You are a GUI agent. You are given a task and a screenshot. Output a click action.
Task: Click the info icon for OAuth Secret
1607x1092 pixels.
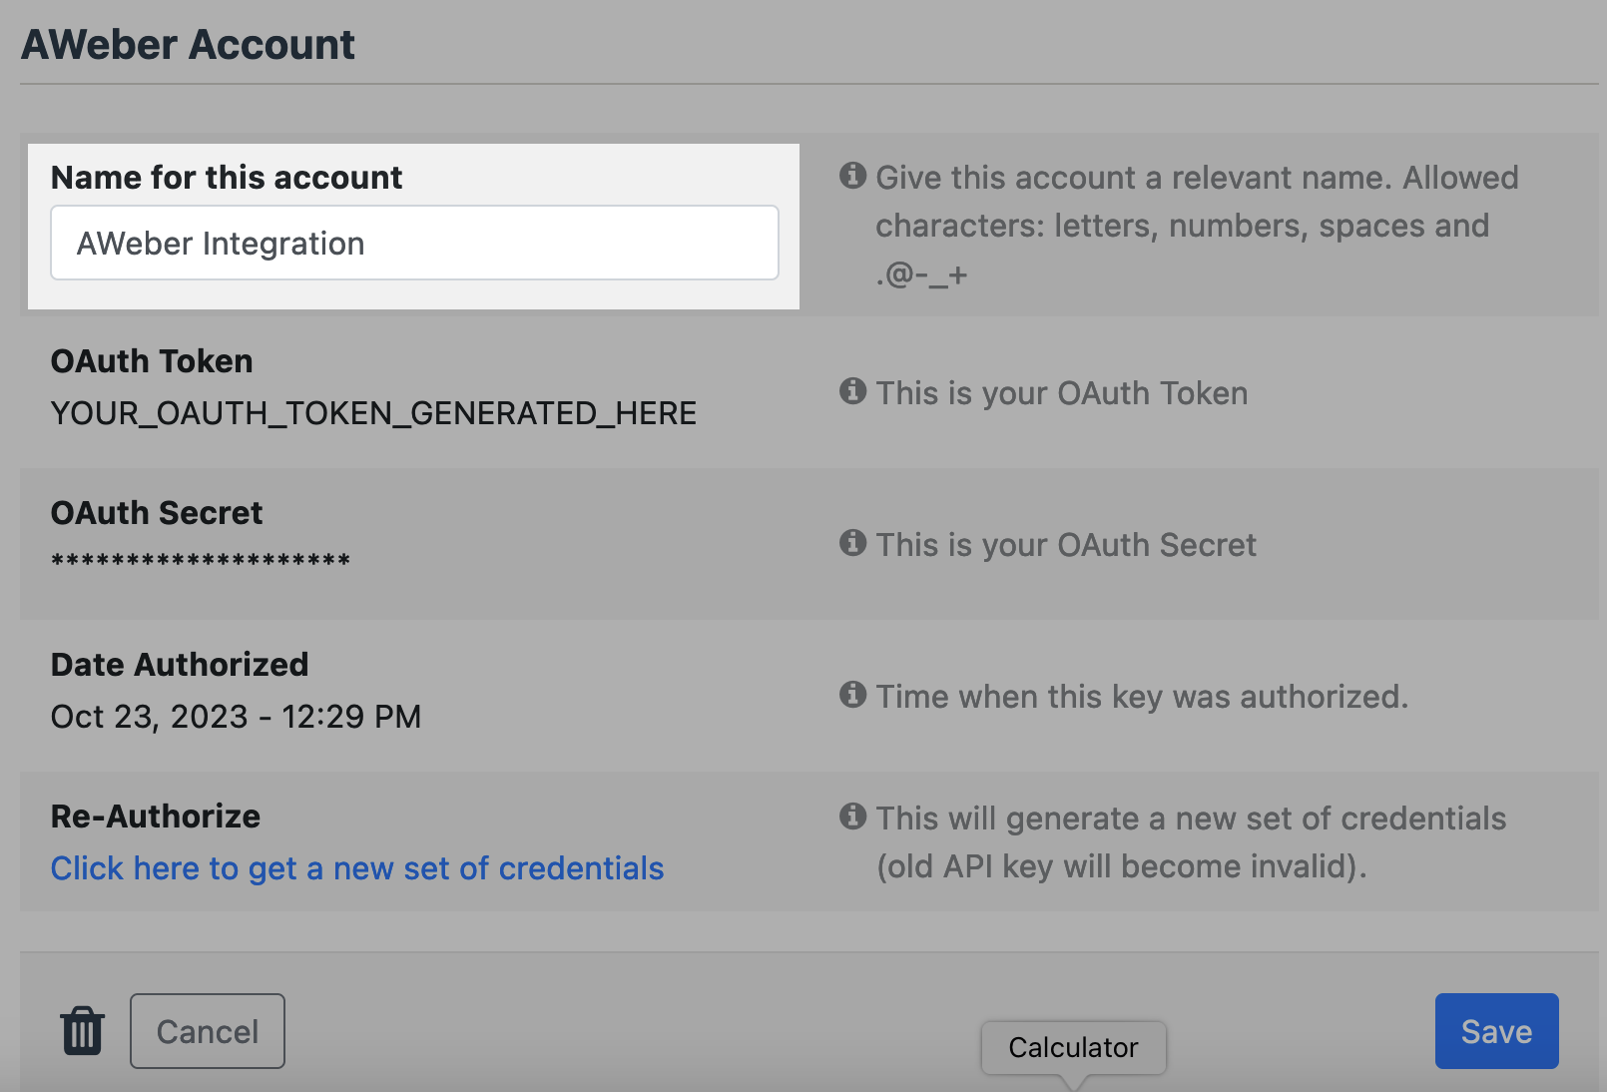pyautogui.click(x=852, y=543)
